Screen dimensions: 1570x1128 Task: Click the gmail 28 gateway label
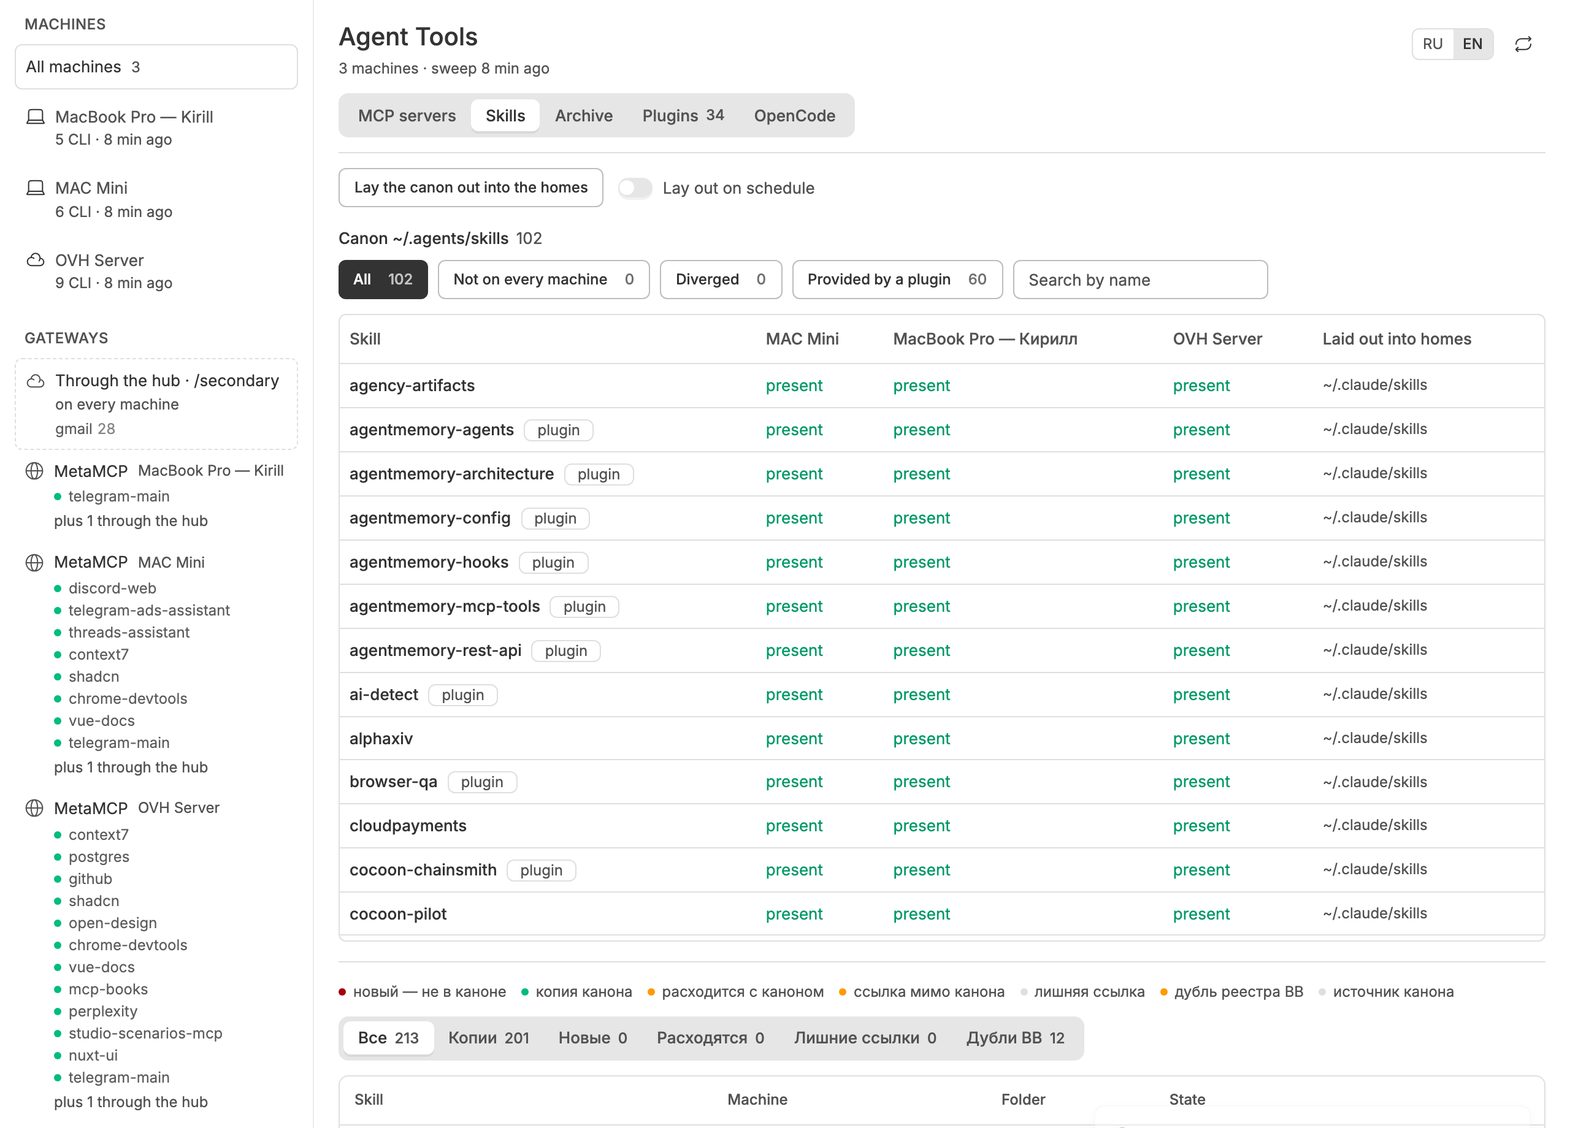click(85, 429)
